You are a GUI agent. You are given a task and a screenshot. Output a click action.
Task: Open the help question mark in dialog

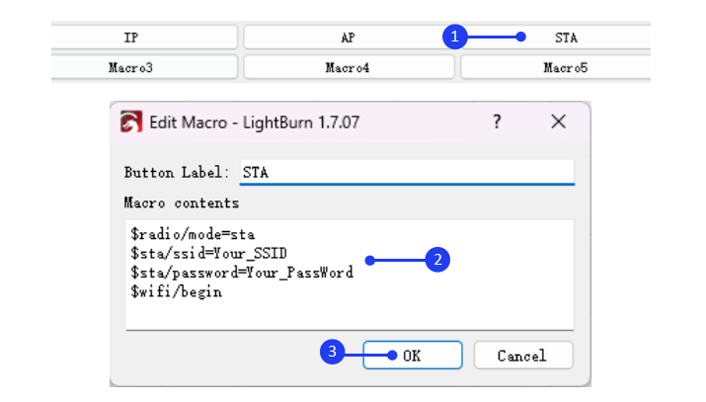[497, 121]
